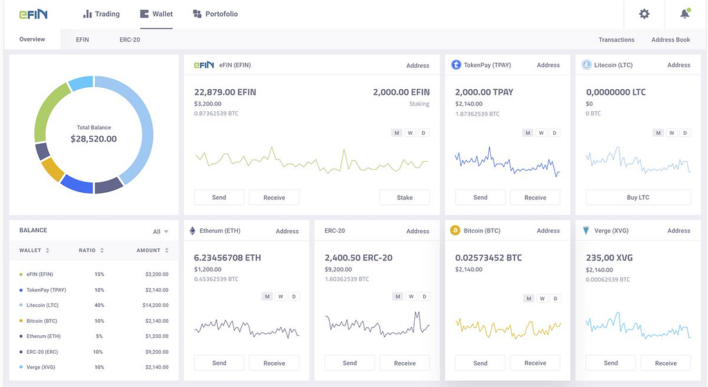Click the Litecoin coin icon

[x=587, y=65]
